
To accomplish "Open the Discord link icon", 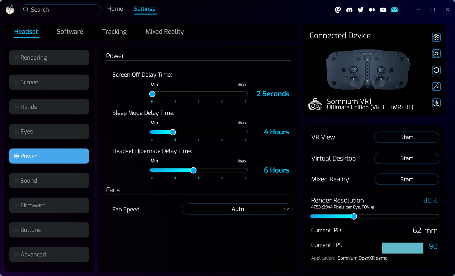I will (x=349, y=10).
